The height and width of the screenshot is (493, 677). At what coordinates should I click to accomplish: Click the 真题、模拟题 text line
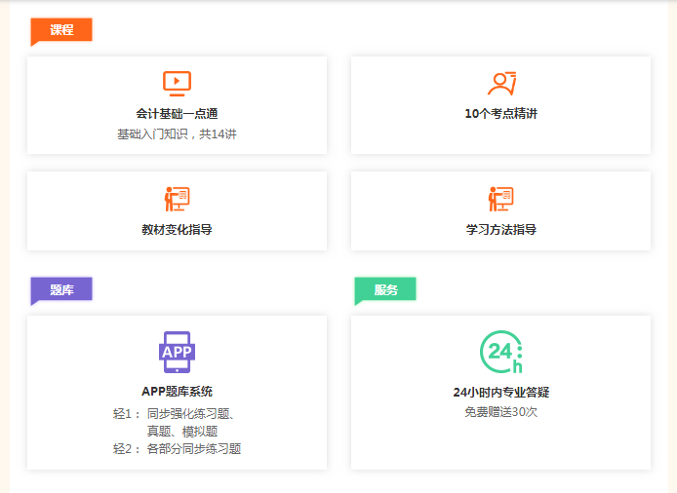[182, 431]
